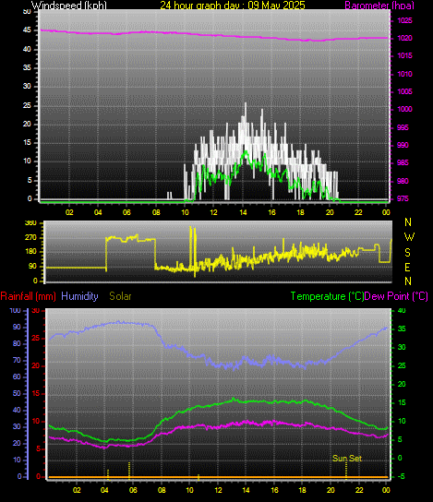Click the green '40' temperature scale value at the scale top
The height and width of the screenshot is (502, 433).
402,310
